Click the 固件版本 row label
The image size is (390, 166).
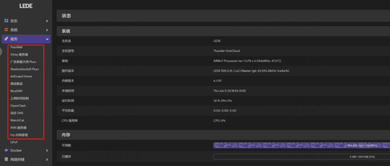tap(68, 71)
